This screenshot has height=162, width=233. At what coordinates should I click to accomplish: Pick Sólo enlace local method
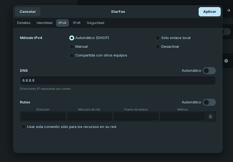[x=158, y=38]
